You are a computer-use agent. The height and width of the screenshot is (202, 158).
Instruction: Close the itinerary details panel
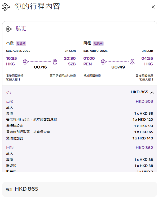[153, 7]
